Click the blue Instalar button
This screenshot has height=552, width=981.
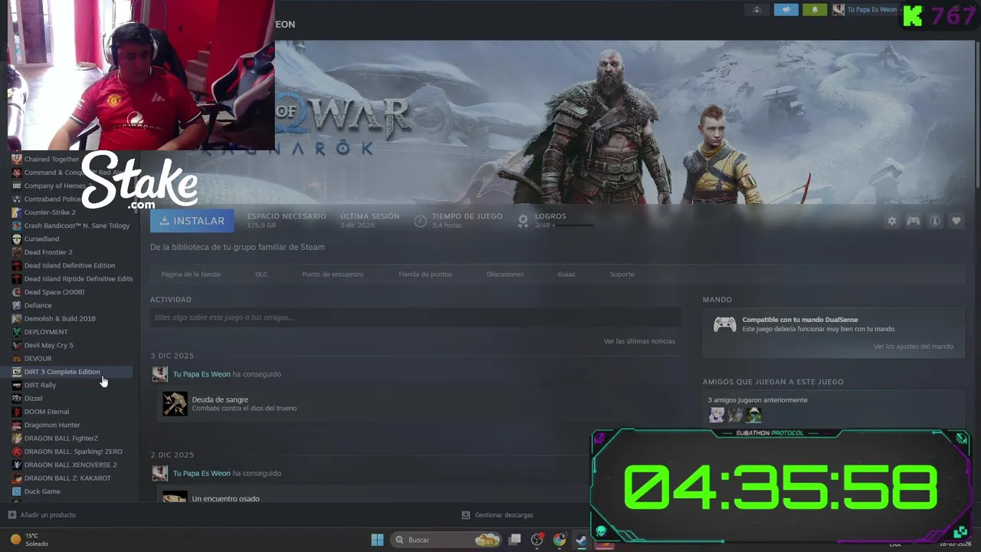pos(192,221)
